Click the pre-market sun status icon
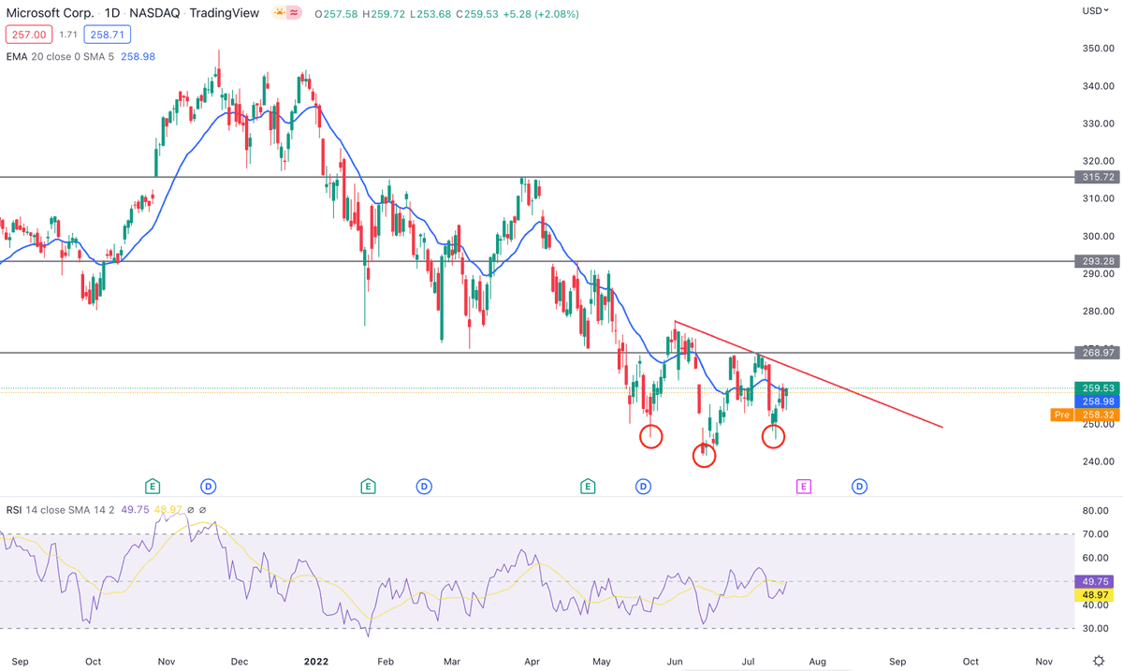 (x=279, y=14)
